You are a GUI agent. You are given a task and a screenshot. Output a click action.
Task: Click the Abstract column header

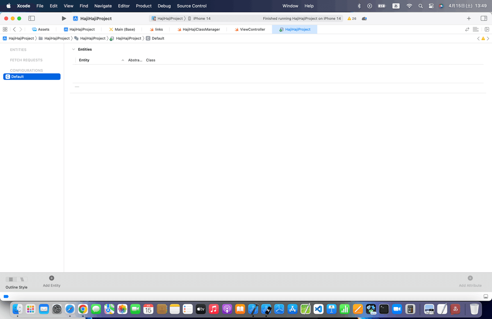135,60
